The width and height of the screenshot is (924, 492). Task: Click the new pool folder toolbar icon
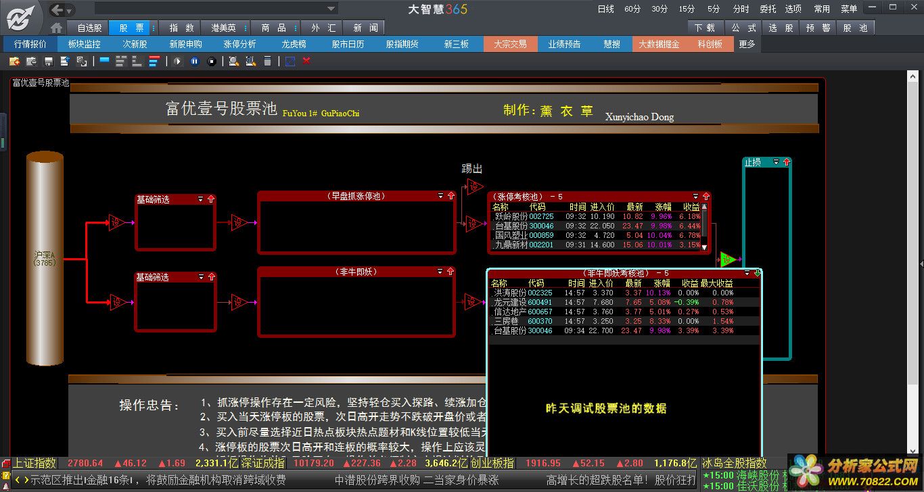tap(14, 61)
